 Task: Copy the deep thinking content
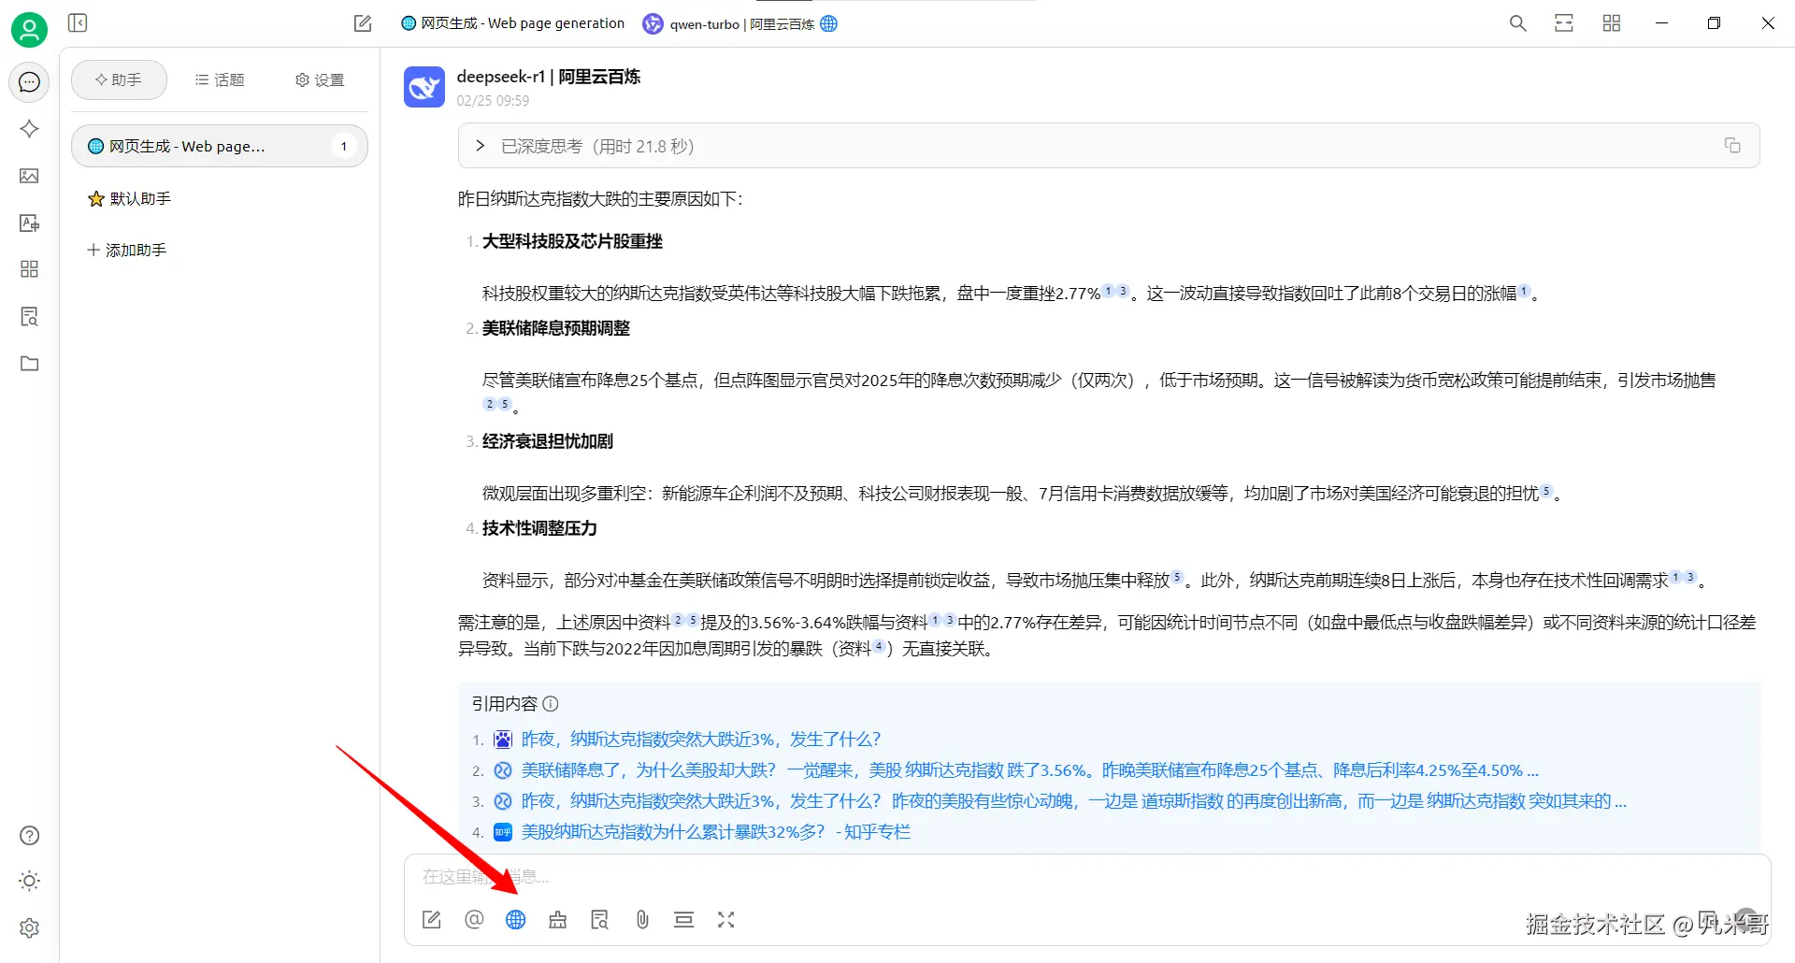pyautogui.click(x=1732, y=145)
